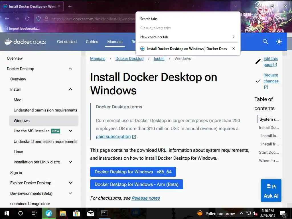Click the browser back arrow

point(7,19)
